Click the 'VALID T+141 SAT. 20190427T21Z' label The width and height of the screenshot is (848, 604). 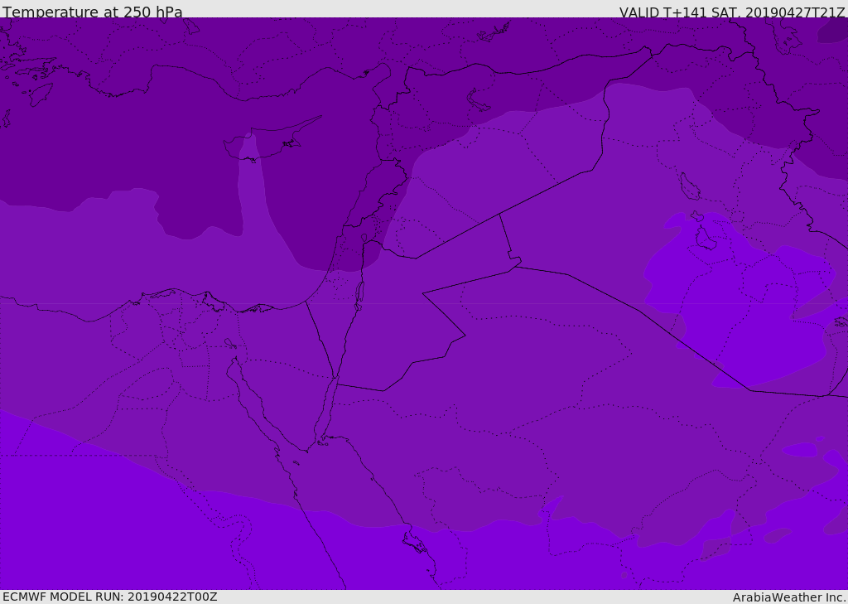point(732,12)
